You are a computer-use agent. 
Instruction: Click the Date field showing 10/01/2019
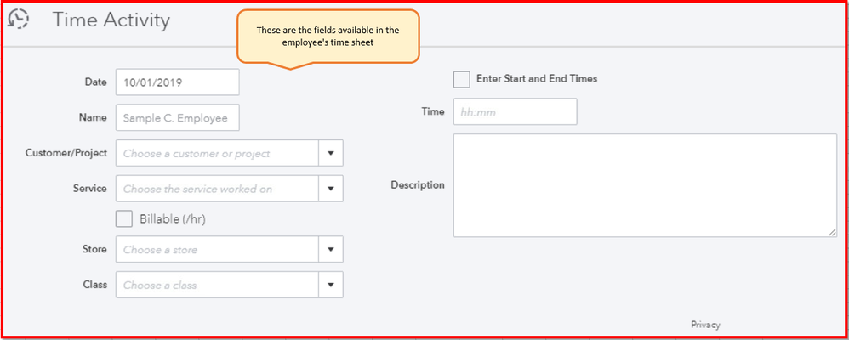click(x=177, y=82)
